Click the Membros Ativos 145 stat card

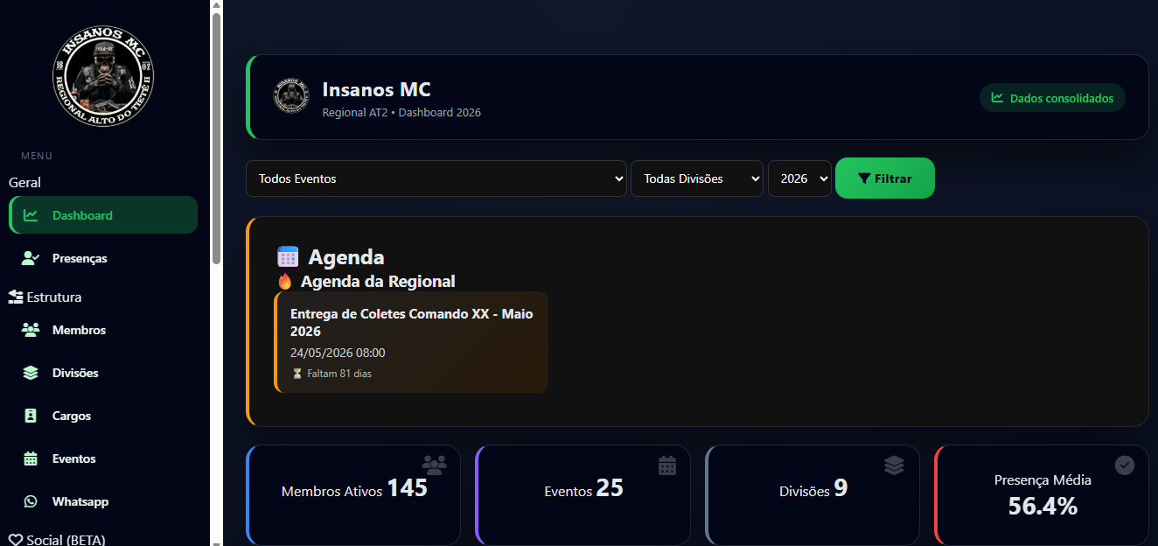pyautogui.click(x=353, y=495)
